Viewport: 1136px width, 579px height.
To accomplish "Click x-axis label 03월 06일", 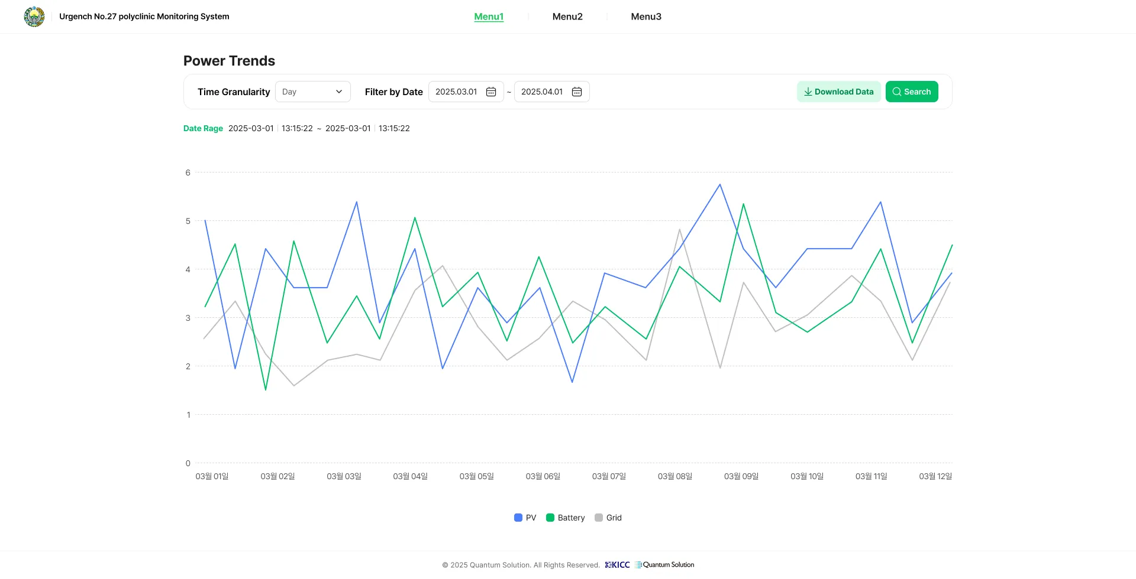I will [543, 476].
